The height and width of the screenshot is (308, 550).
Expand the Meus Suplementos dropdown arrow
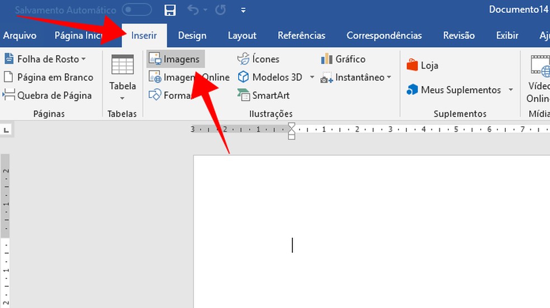coord(511,90)
